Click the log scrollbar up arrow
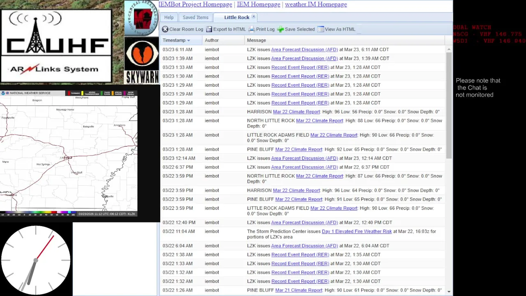This screenshot has height=296, width=526. pos(449,49)
